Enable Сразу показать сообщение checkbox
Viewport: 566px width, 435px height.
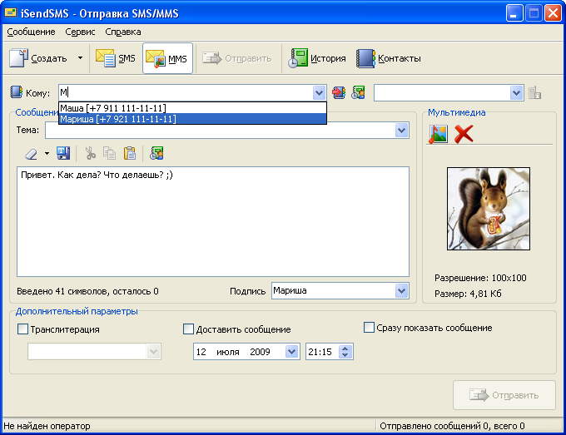[369, 328]
